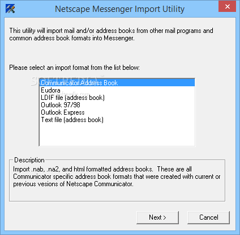Click the Description group label

coord(29,160)
